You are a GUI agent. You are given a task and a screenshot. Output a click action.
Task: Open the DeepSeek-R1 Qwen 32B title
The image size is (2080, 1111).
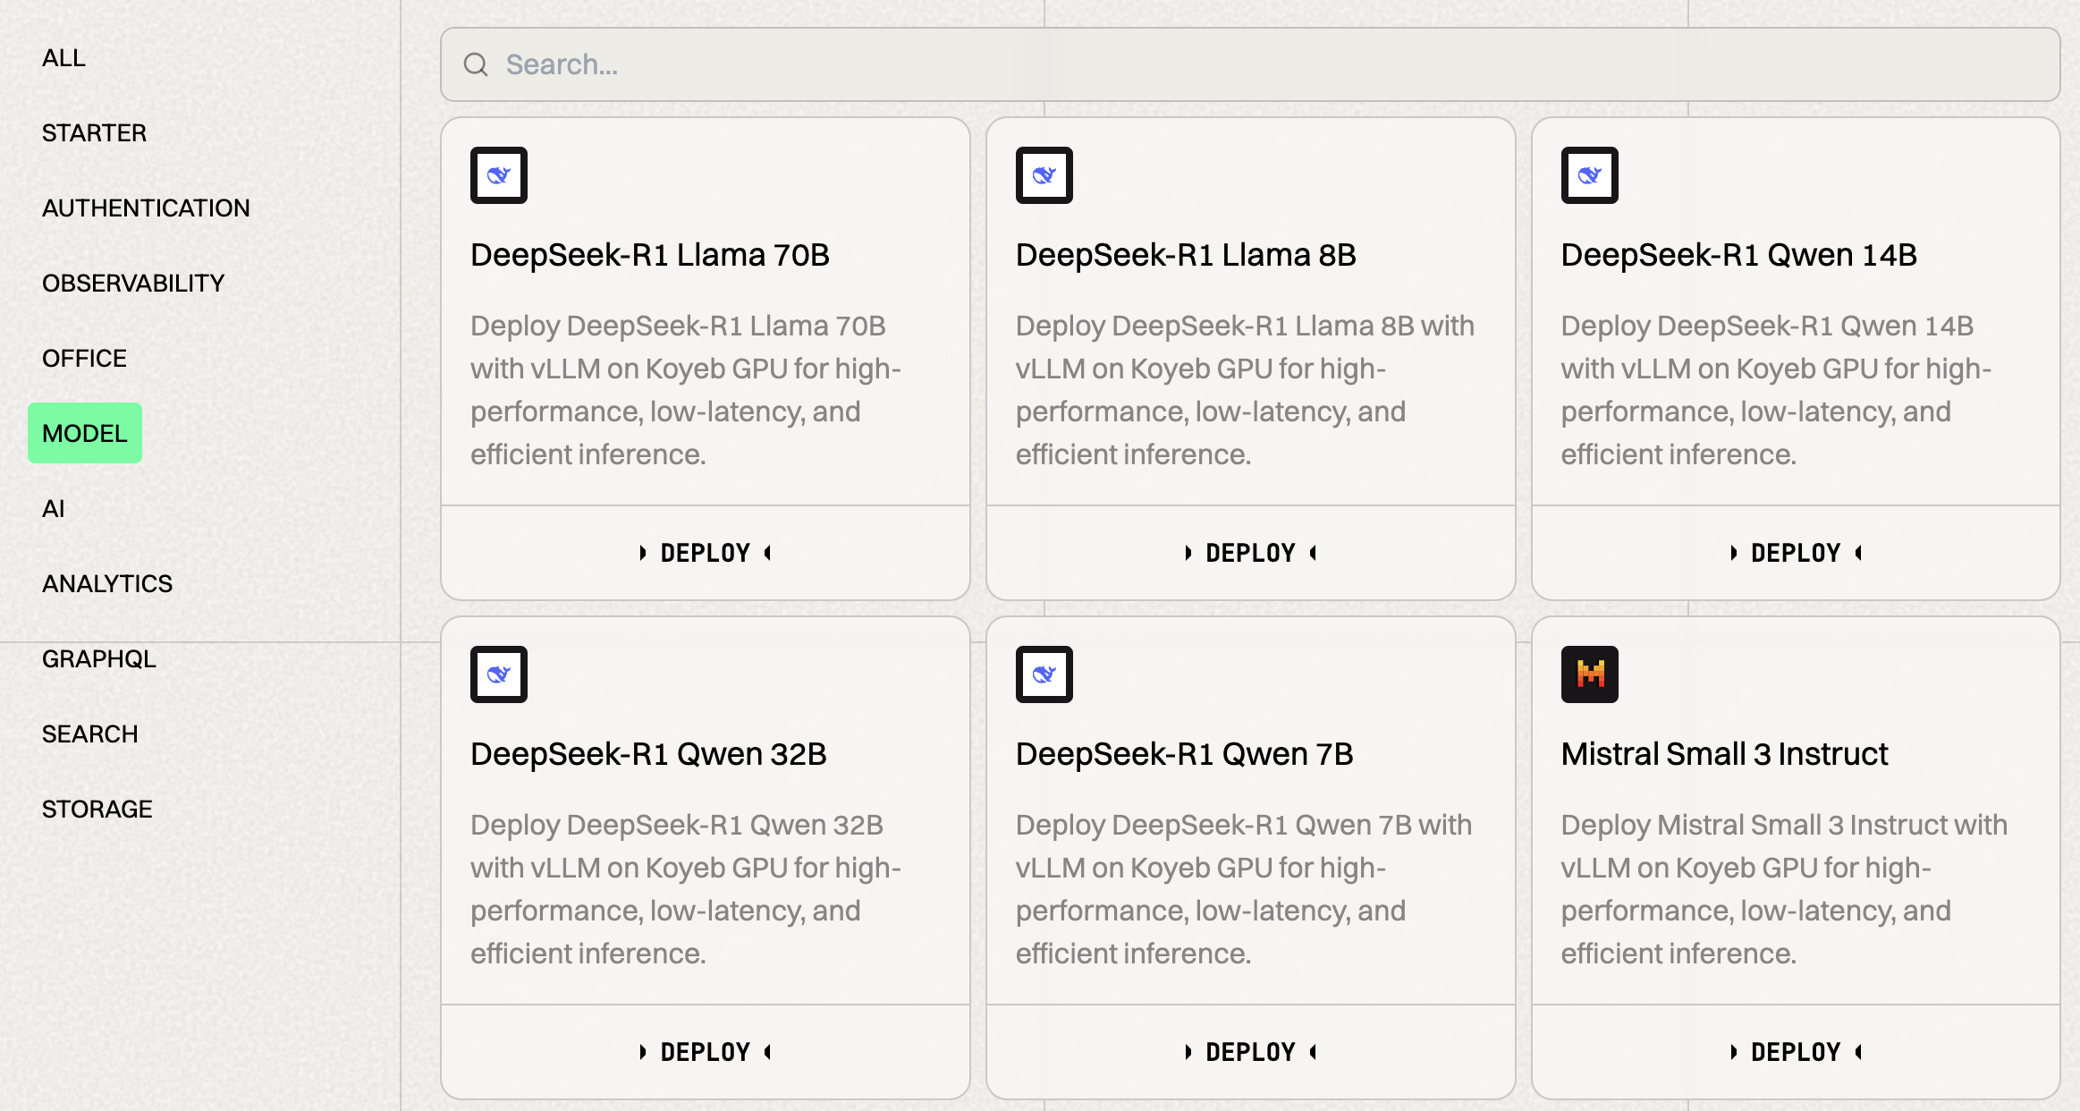coord(648,754)
